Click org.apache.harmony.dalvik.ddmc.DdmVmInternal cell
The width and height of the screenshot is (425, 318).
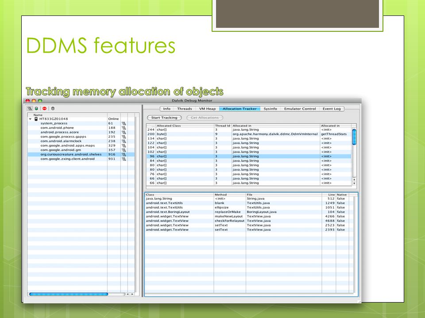(275, 134)
